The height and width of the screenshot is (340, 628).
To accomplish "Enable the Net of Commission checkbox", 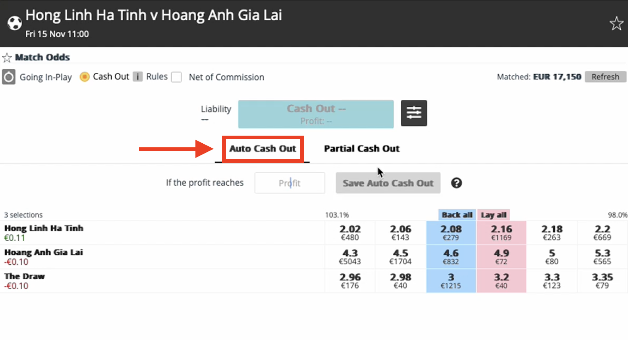I will [x=176, y=77].
